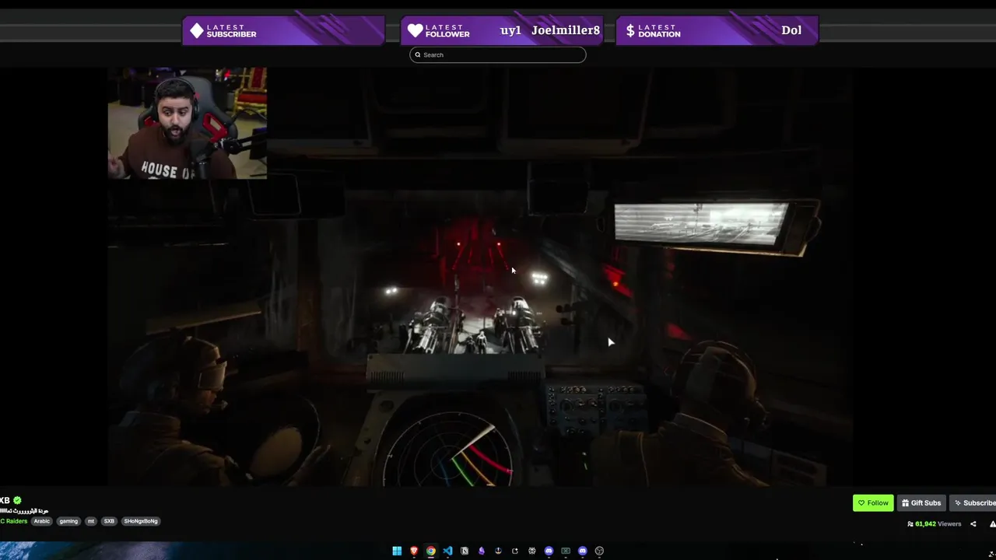Open Brave browser from taskbar
This screenshot has height=560, width=996.
(x=414, y=551)
